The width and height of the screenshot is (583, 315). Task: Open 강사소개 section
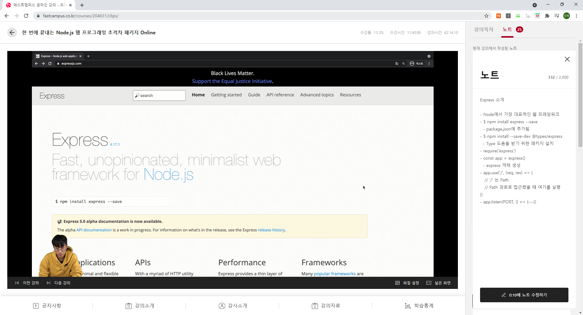(x=233, y=306)
